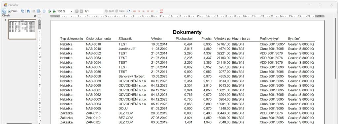Toggle the document outline panel icon
The image size is (338, 124).
(4, 11)
